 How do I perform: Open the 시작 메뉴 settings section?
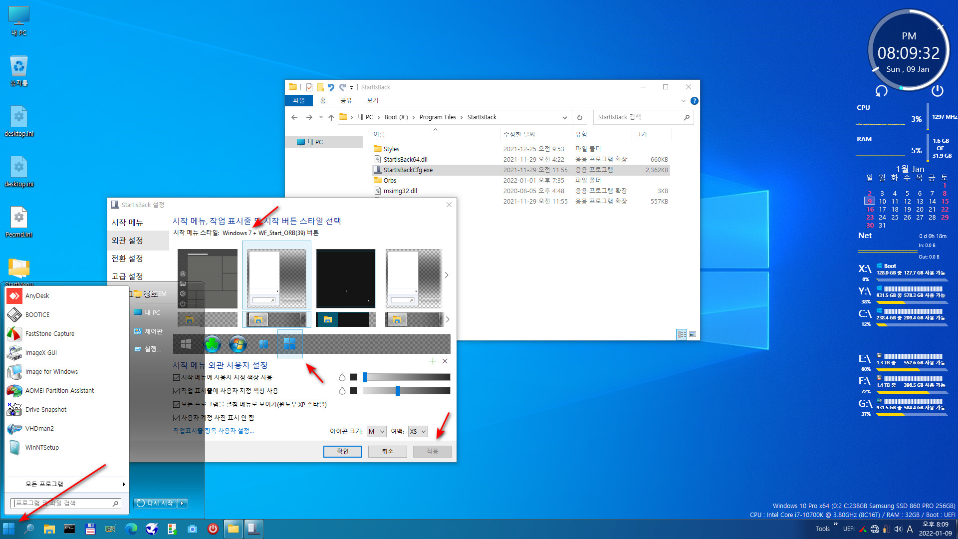pyautogui.click(x=127, y=223)
